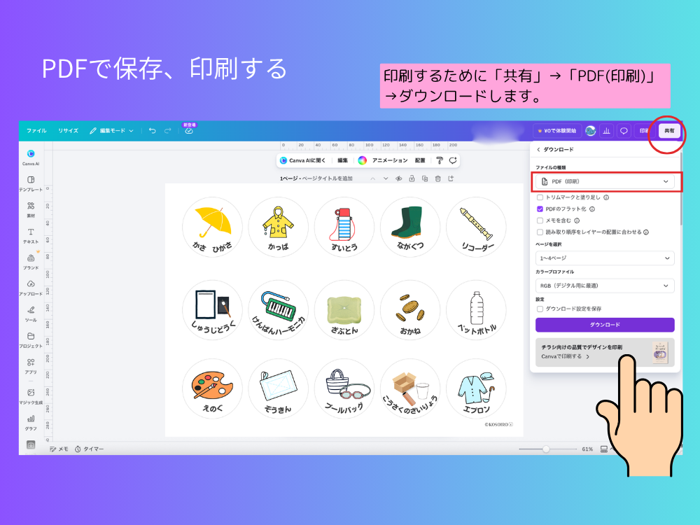The height and width of the screenshot is (525, 700).
Task: Open マジック生成 in the sidebar
Action: (31, 396)
